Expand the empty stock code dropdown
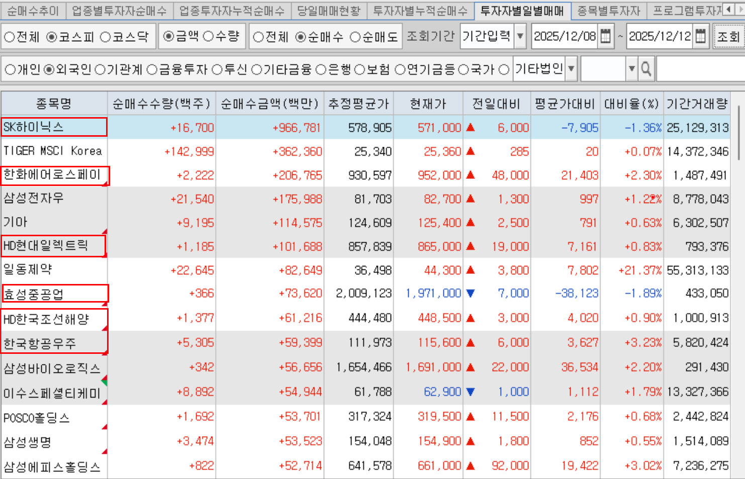Image resolution: width=745 pixels, height=479 pixels. coord(632,69)
